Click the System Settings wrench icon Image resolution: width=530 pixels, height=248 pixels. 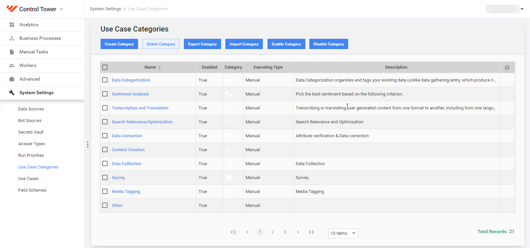12,93
